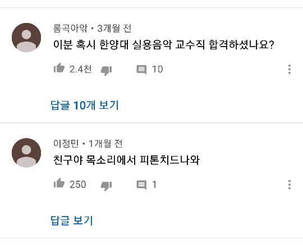Dislike the 한양대 실용음악 comment
Screen dimensions: 303x248
click(x=106, y=71)
